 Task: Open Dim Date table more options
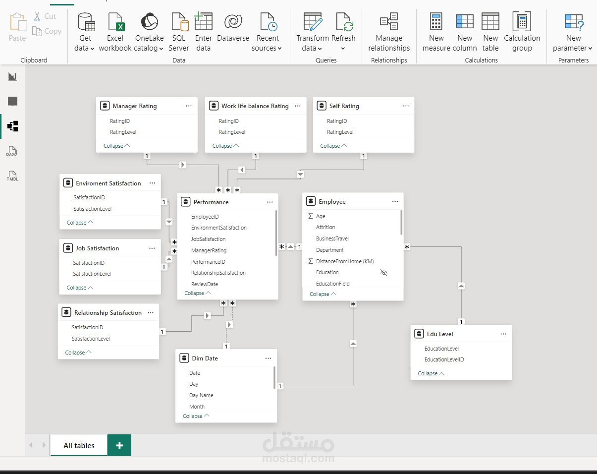(268, 358)
